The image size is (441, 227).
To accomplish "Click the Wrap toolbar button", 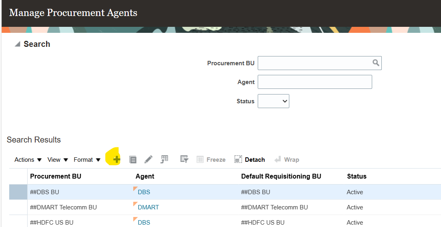I will (x=287, y=160).
